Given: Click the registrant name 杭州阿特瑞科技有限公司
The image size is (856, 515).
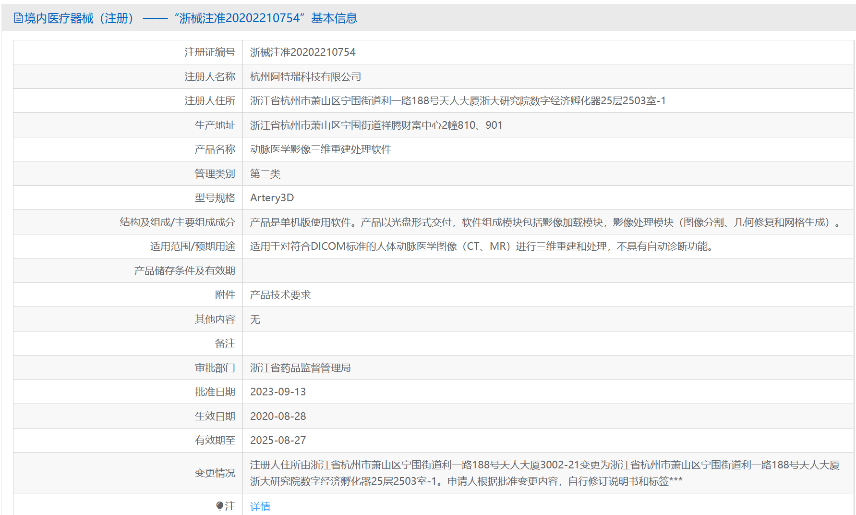Looking at the screenshot, I should coord(305,77).
